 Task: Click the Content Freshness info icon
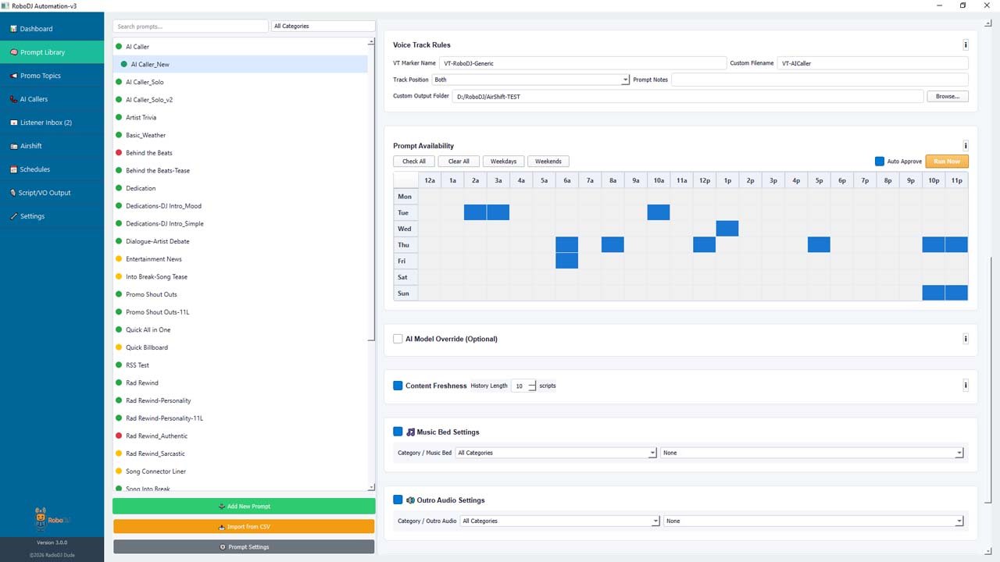point(966,386)
